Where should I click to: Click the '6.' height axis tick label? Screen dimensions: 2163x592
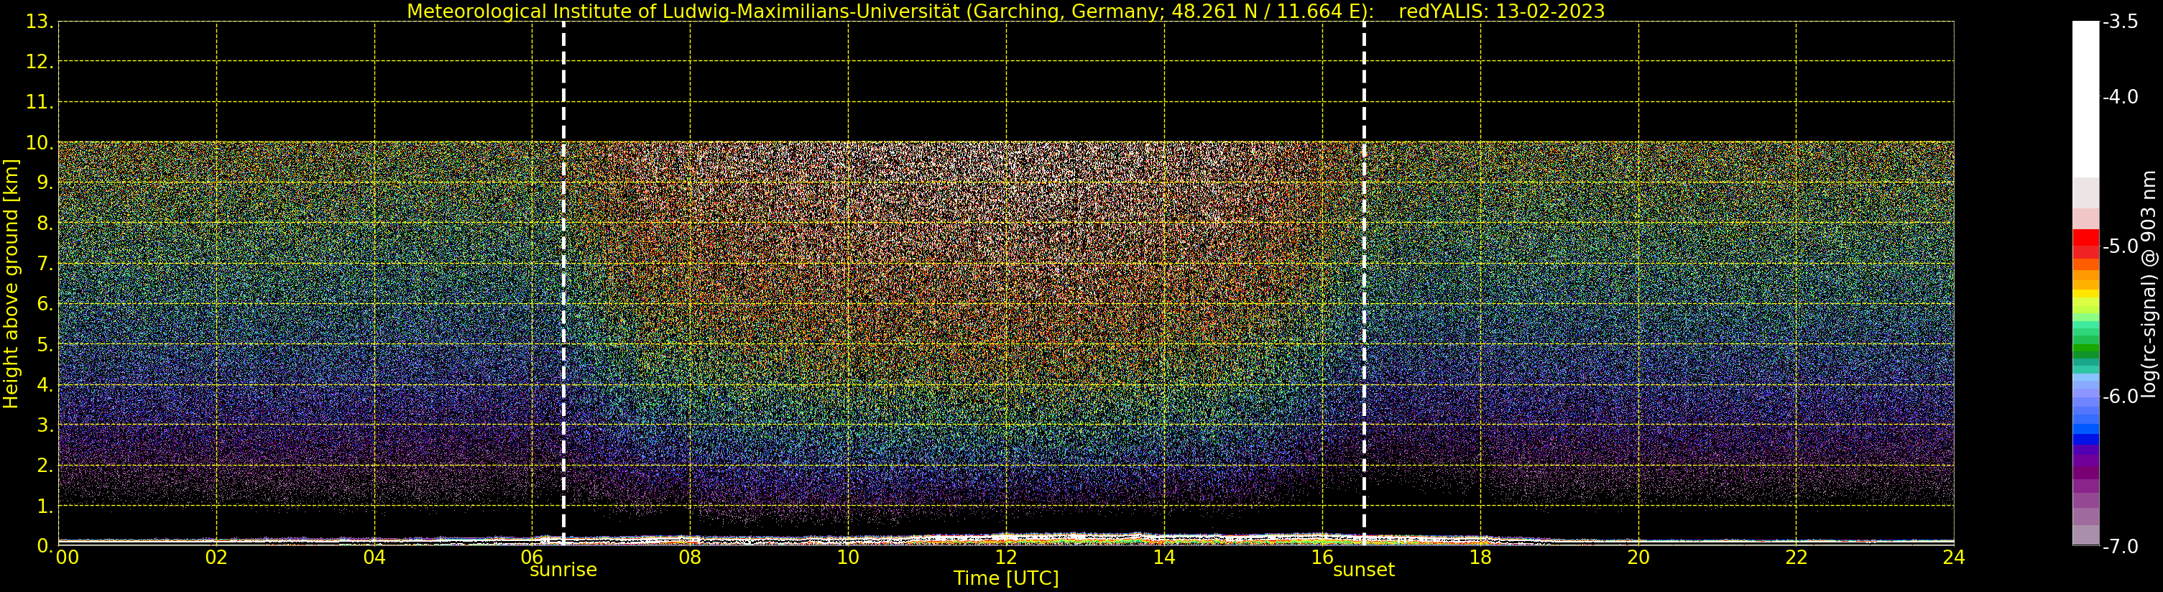click(45, 304)
